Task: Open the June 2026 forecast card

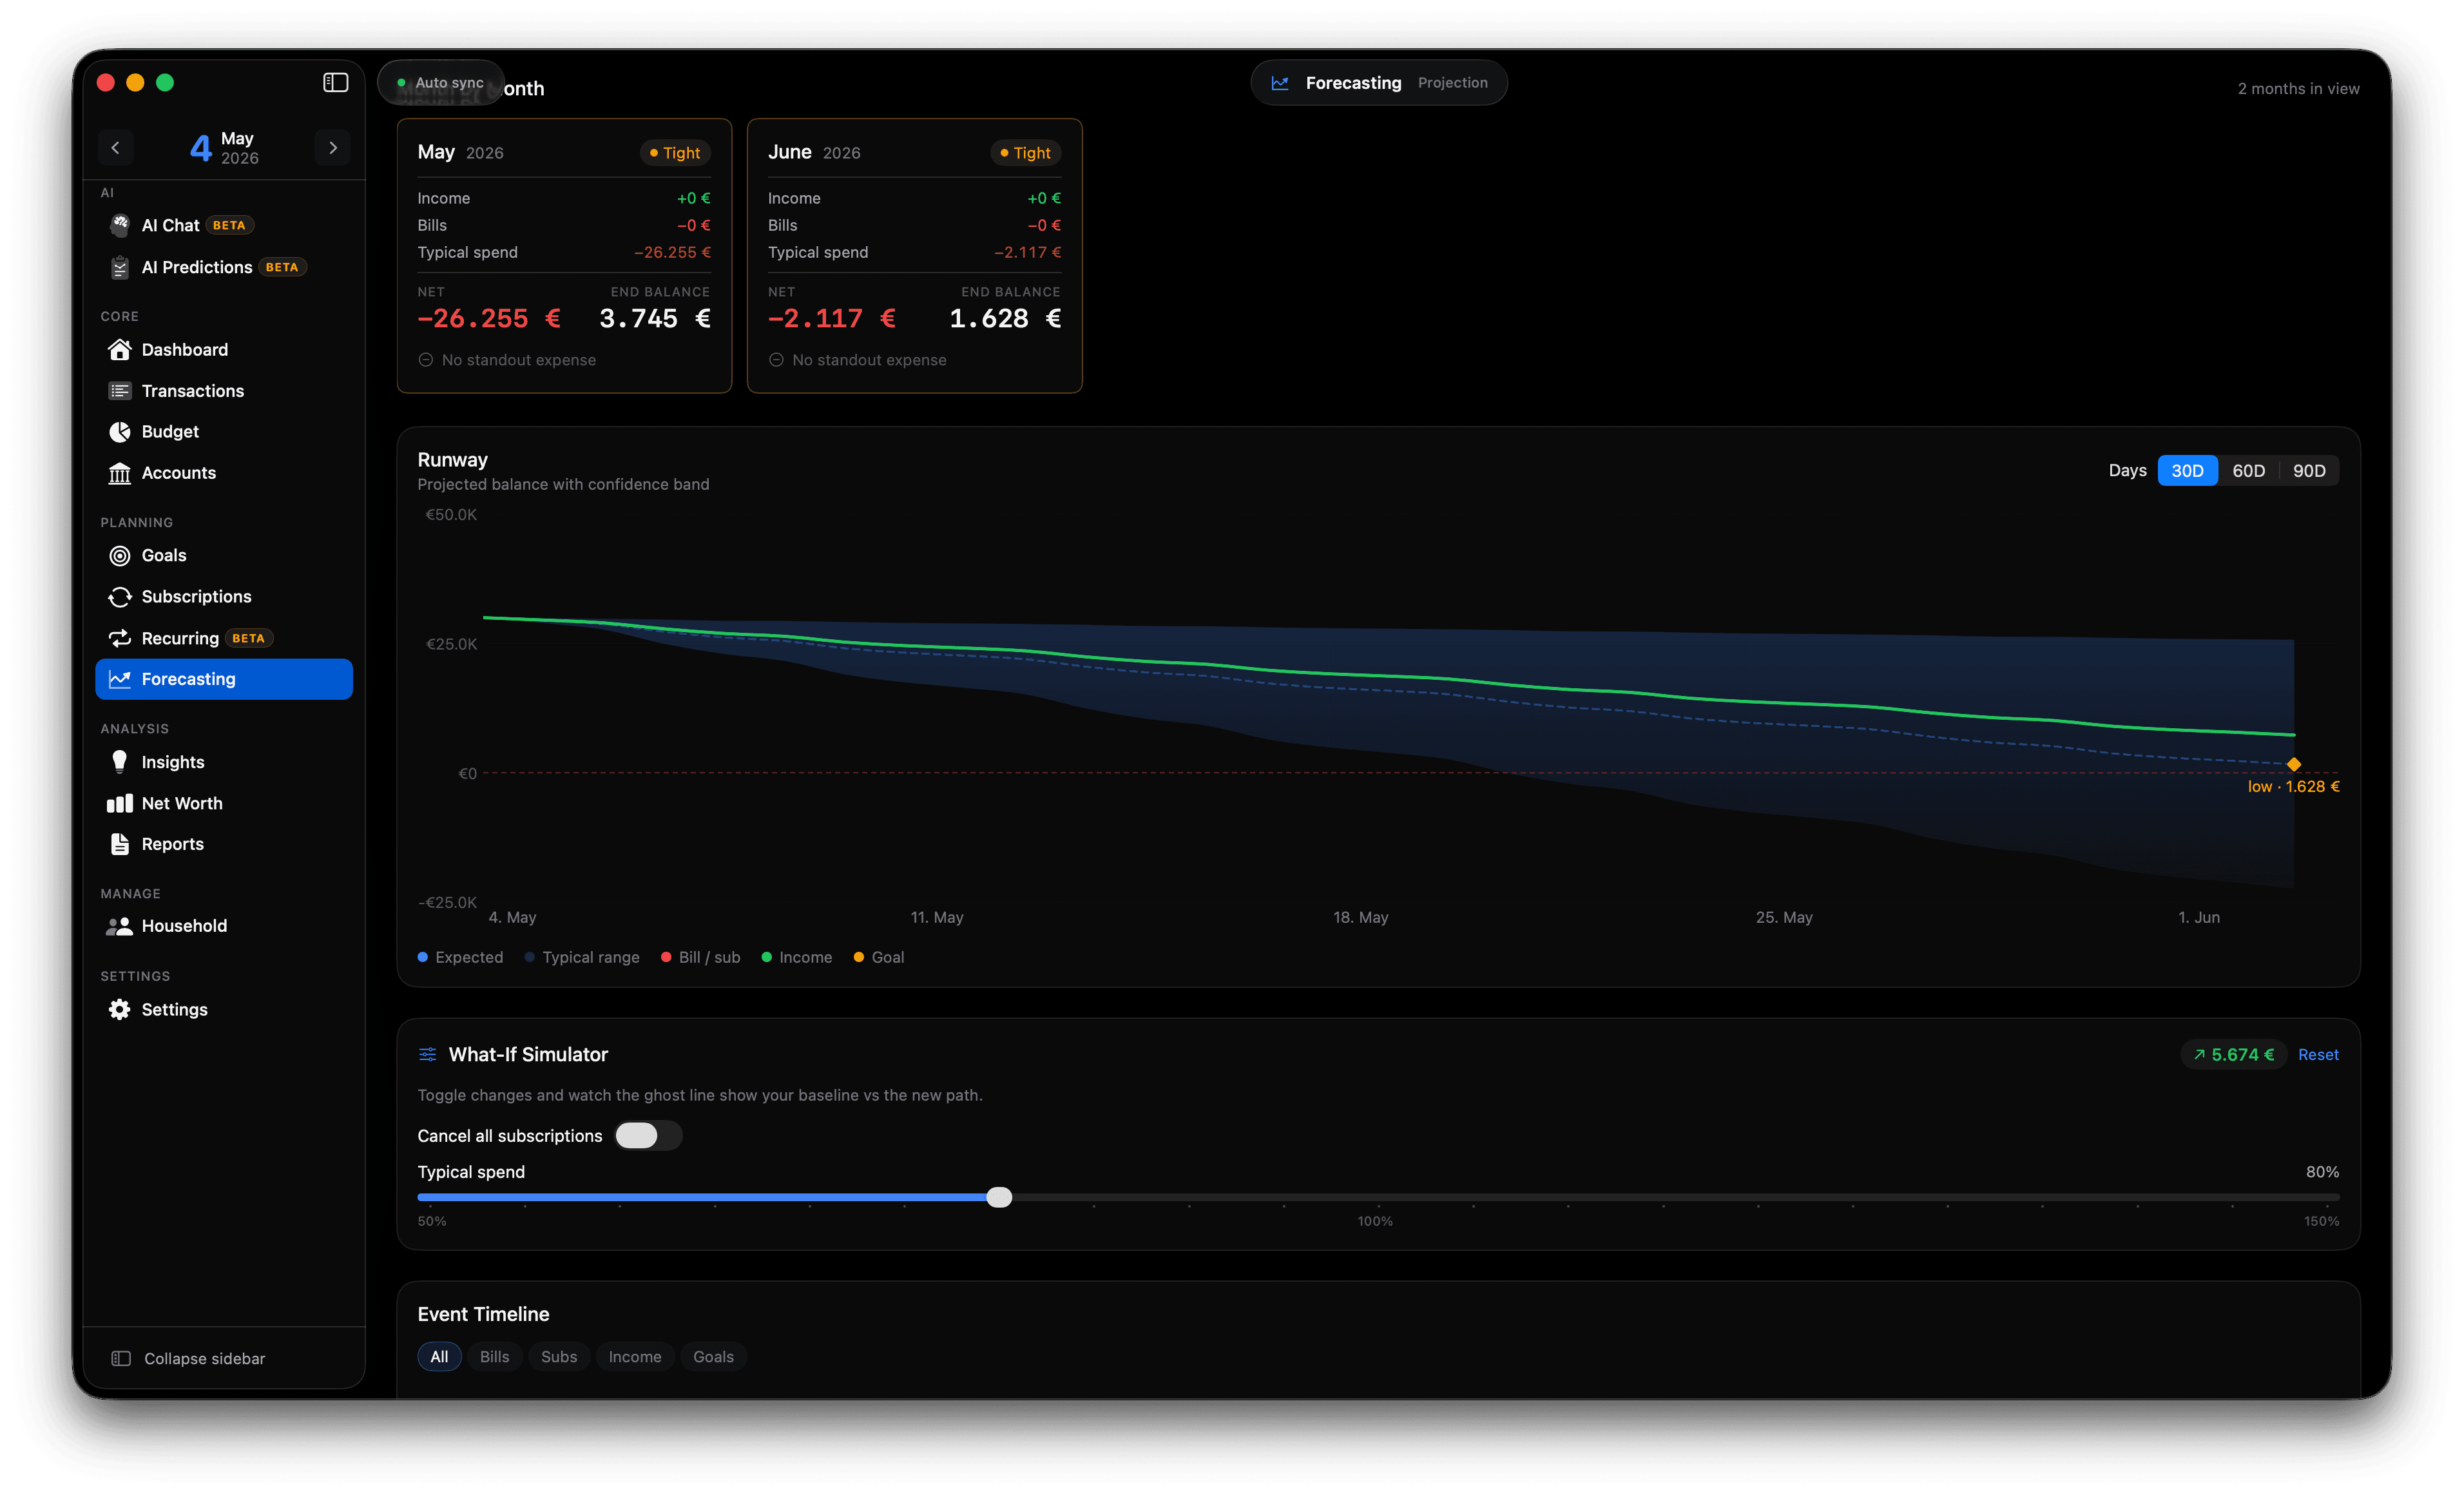Action: [914, 255]
